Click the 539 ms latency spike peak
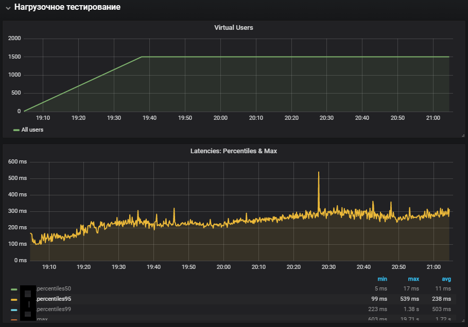 319,172
